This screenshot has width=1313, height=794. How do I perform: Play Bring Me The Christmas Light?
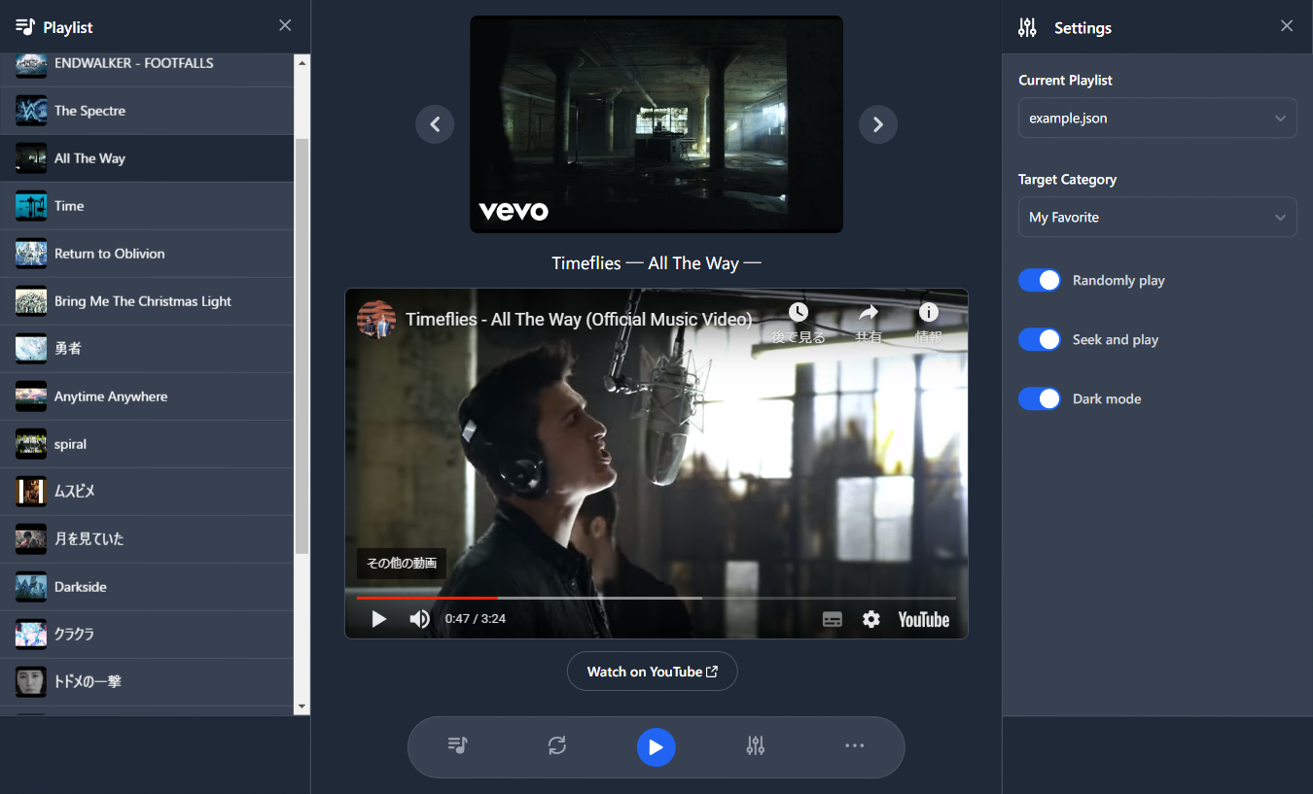pos(147,301)
